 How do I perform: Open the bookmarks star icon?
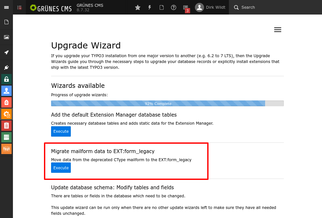[138, 7]
